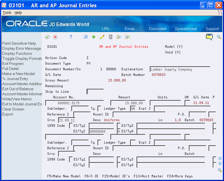Select the URL header link
224x181 pixels.
click(106, 29)
